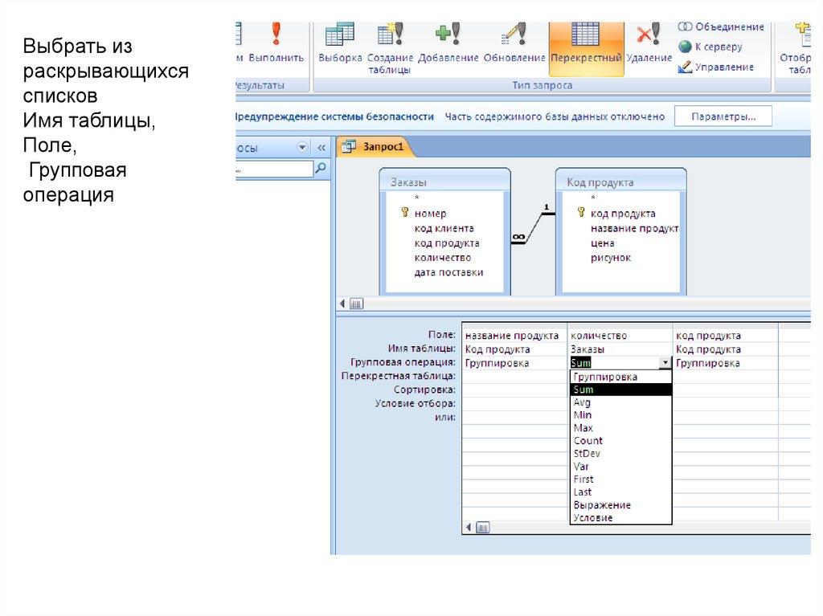Select Count in the dropdown list
The width and height of the screenshot is (823, 616).
point(588,441)
